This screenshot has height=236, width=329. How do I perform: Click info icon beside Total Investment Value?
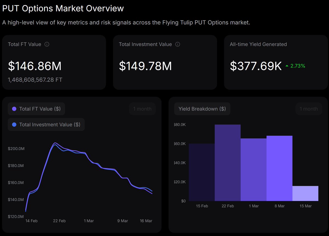click(x=178, y=44)
